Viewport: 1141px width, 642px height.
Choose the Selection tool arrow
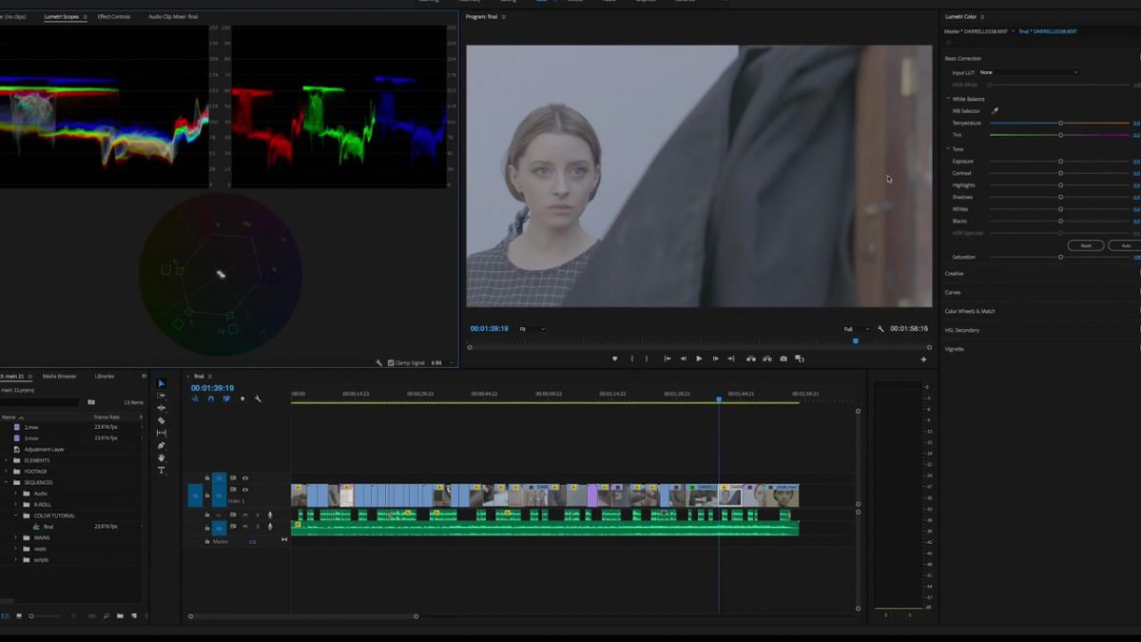point(161,384)
